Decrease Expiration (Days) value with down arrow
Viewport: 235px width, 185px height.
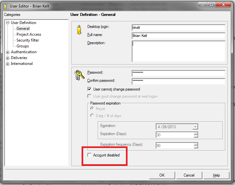coord(196,136)
